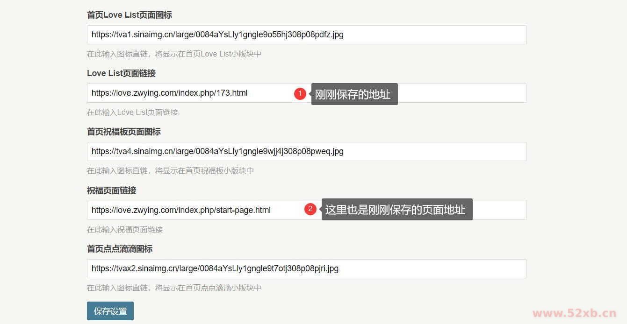Screen dimensions: 627x324
Task: Click the red number 1 annotation badge
Action: (x=300, y=93)
